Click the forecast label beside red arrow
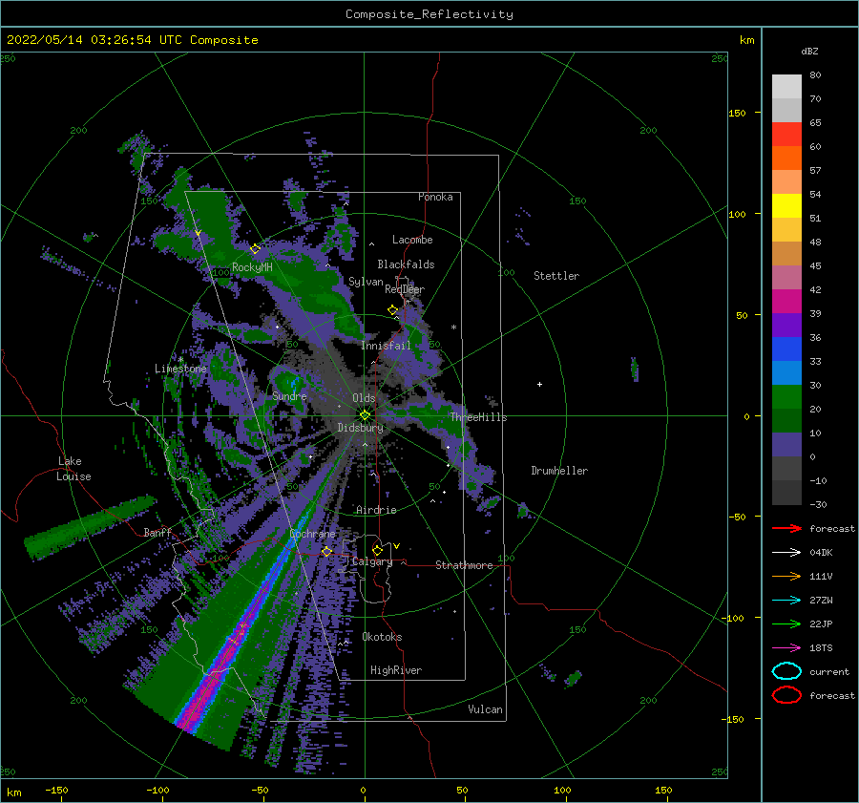The width and height of the screenshot is (859, 803). [x=832, y=528]
